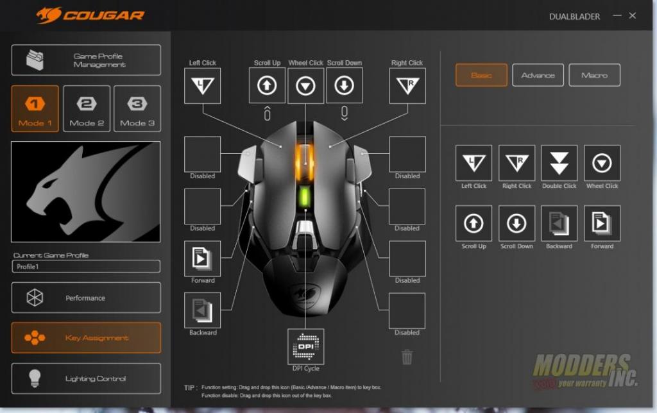Click the Backward key box on the left side of the mouse
657x413 pixels.
coord(202,310)
